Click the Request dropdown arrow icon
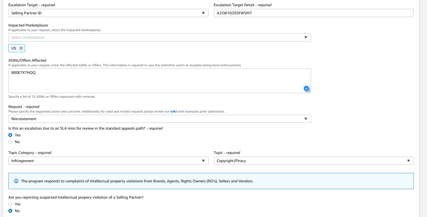This screenshot has width=427, height=217. (x=306, y=119)
